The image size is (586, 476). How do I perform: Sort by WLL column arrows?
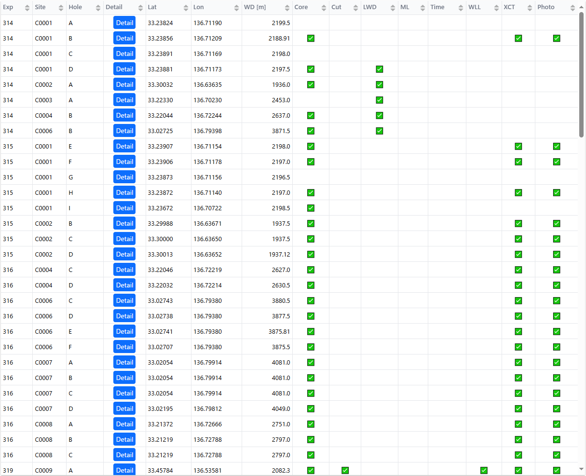tap(496, 8)
